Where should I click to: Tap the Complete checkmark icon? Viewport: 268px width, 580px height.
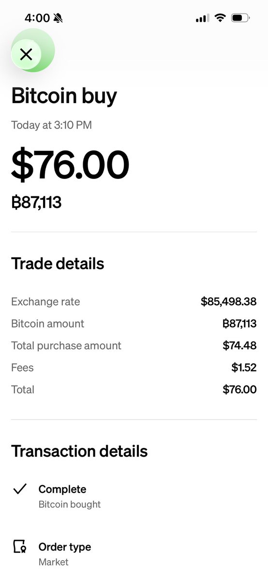20,489
